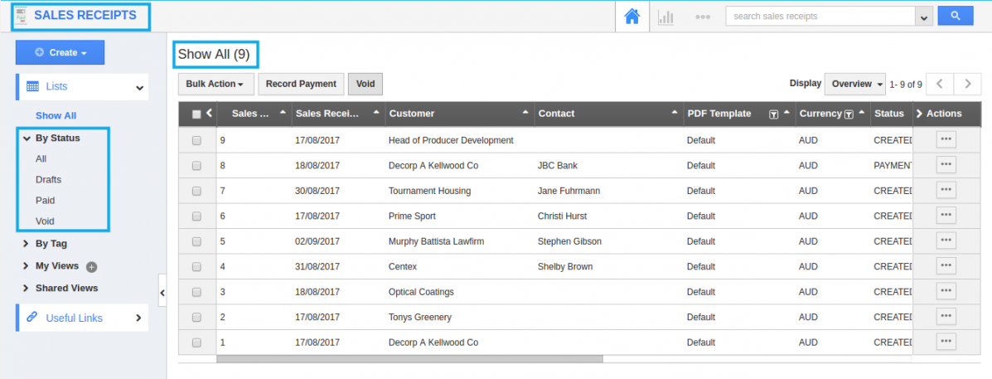Open actions menu for receipt 3
Viewport: 992px width, 379px height.
point(946,292)
